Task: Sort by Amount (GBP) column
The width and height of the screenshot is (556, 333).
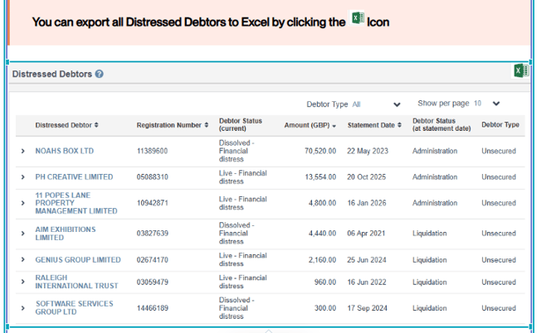Action: click(310, 125)
